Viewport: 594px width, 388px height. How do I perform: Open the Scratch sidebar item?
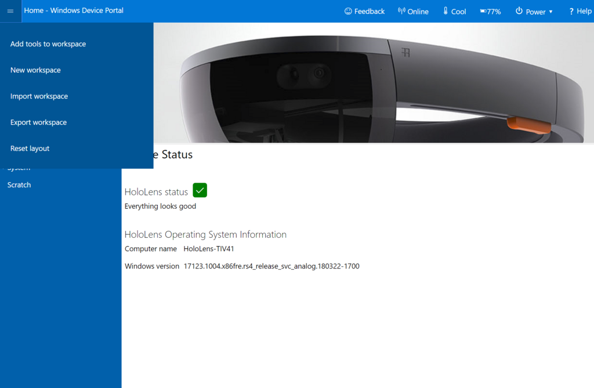(19, 185)
